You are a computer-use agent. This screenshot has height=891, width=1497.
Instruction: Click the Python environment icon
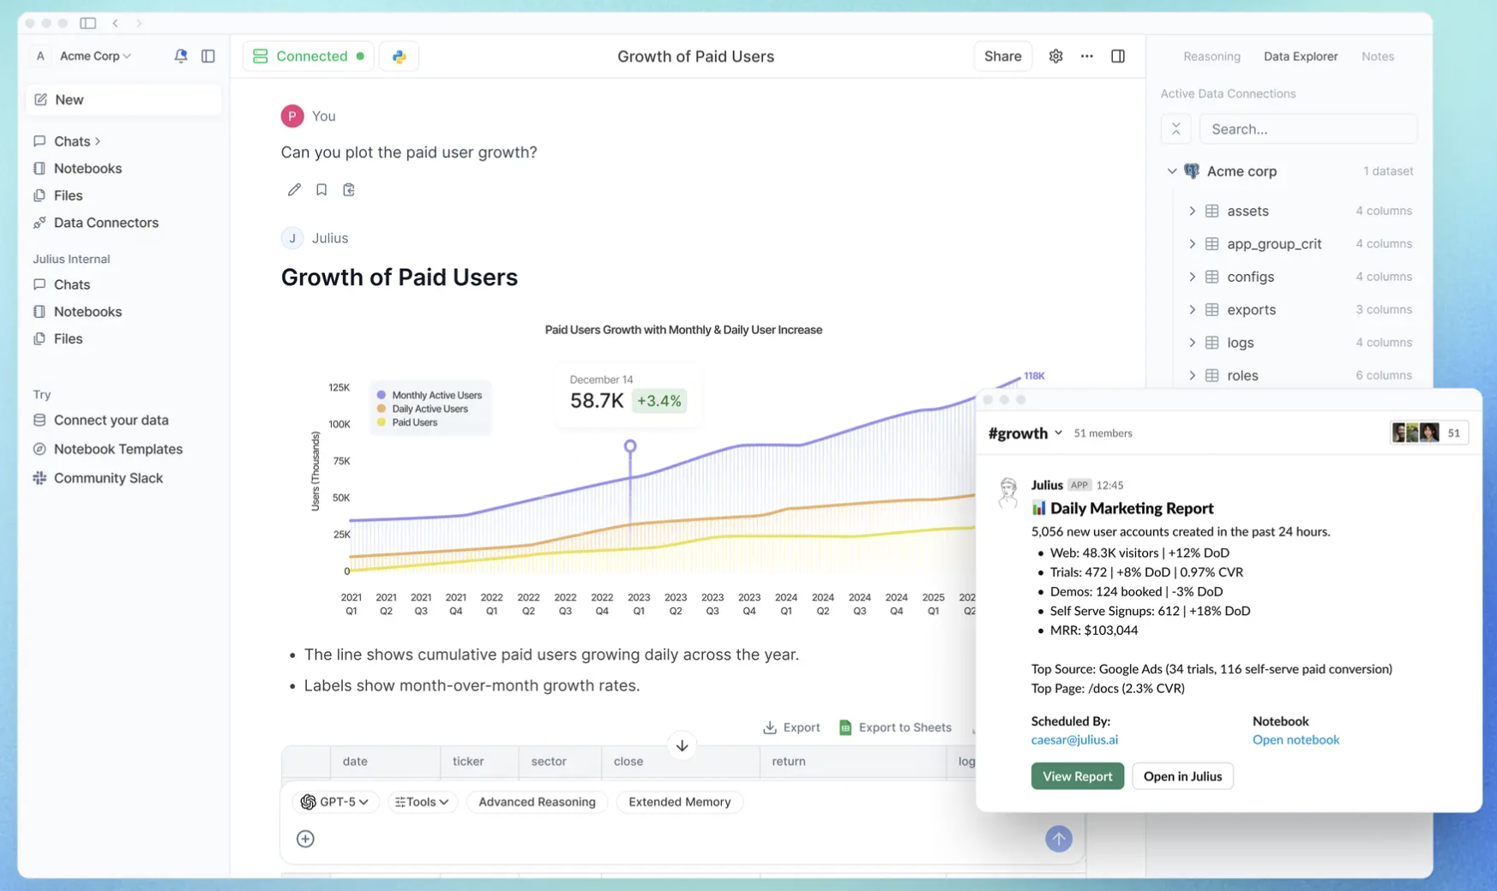point(399,57)
